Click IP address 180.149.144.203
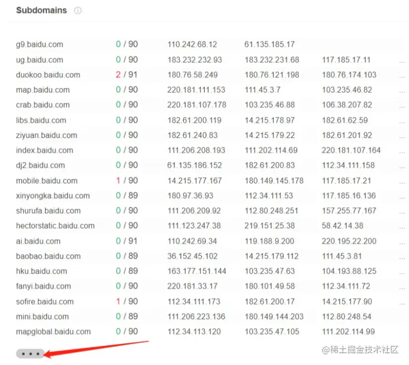409x365 pixels. pos(274,317)
